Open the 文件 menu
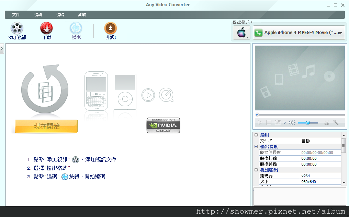Viewport: 349px width, 217px height. [16, 15]
